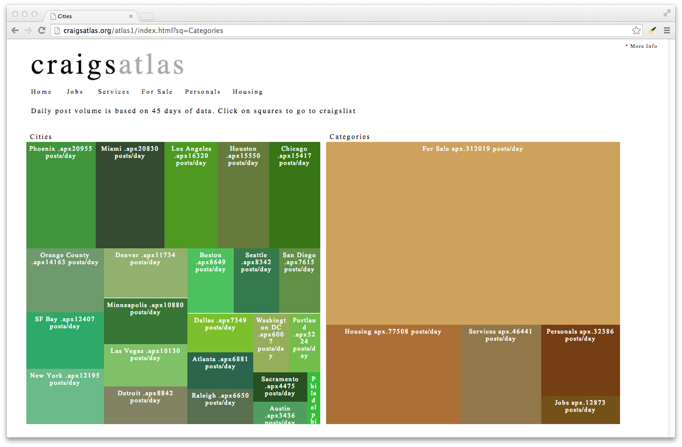Screen dimensions: 682x447
Task: Open a new browser tab
Action: pos(147,16)
